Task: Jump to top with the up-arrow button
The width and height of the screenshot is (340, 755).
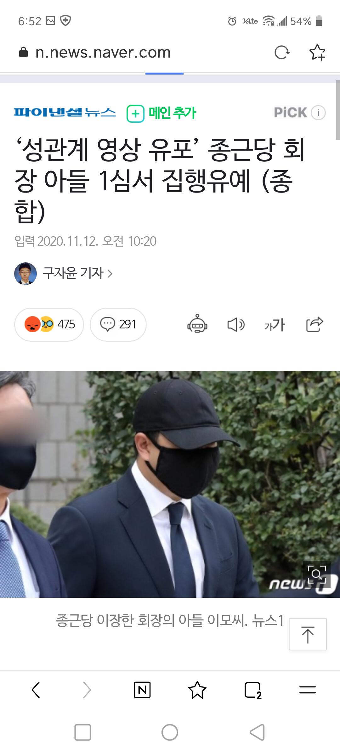Action: point(308,634)
